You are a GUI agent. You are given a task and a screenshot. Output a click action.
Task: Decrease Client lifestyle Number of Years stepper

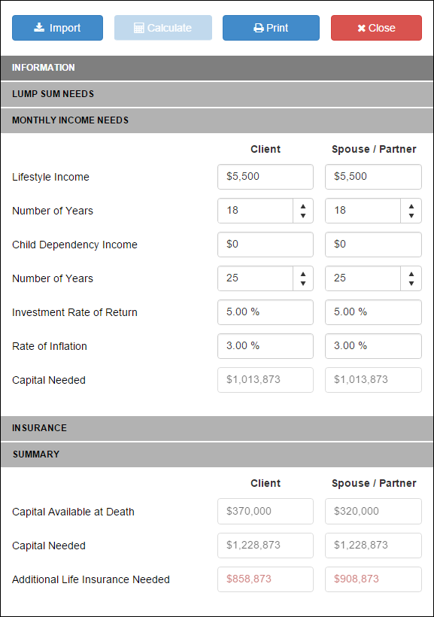point(303,216)
